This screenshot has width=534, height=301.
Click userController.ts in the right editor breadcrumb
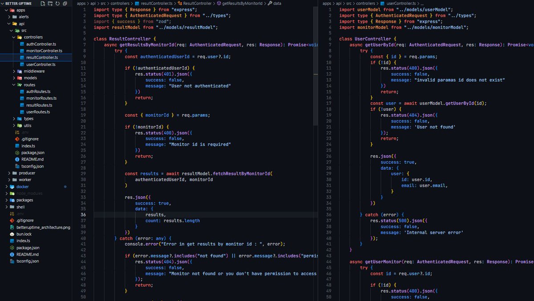coord(400,3)
